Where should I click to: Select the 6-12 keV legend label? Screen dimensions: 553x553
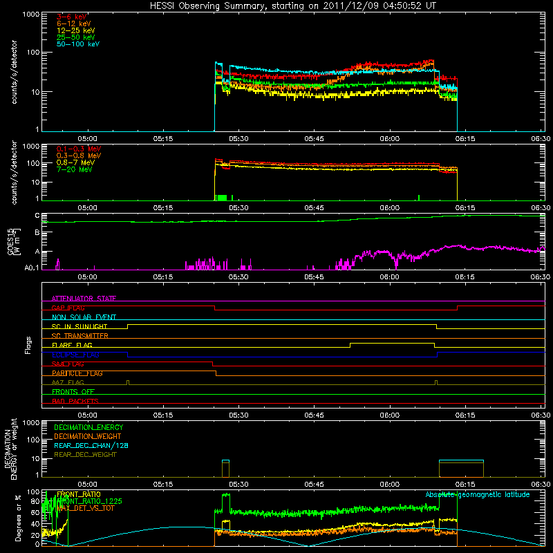[x=74, y=24]
